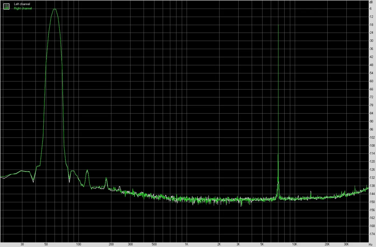Click the "30K" frequency axis label
Viewport: 376px width, 247px height.
346,244
